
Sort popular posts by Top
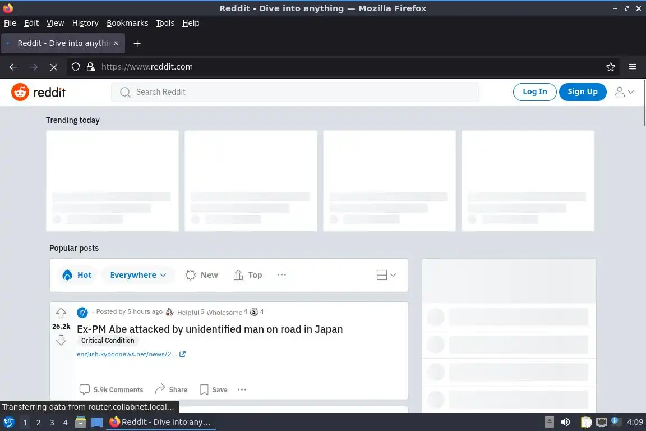[x=248, y=275]
